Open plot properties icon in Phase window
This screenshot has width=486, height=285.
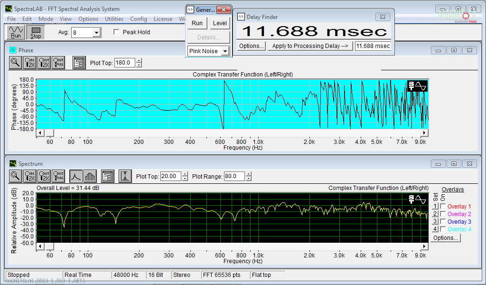[x=79, y=63]
